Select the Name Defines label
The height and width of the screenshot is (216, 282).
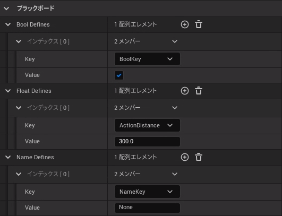(x=35, y=157)
